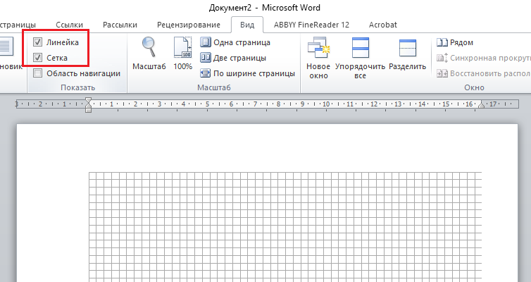
Task: Click the right indent marker on ruler
Action: pyautogui.click(x=481, y=106)
